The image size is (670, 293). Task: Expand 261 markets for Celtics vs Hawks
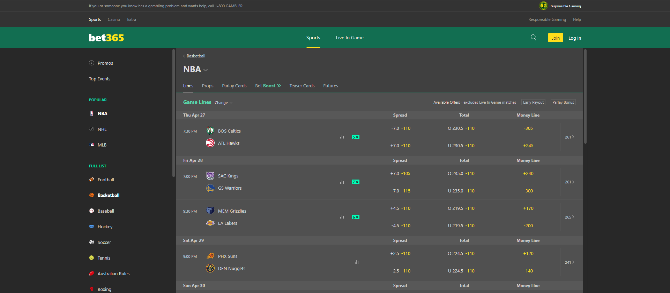(x=569, y=137)
